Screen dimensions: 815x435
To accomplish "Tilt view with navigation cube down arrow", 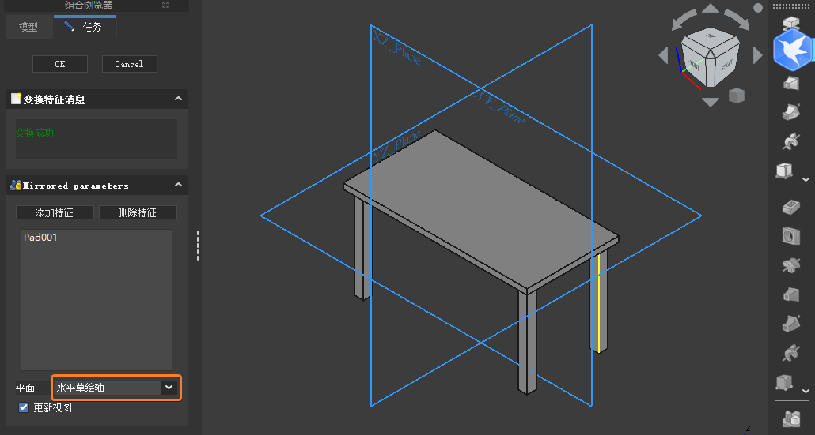I will pyautogui.click(x=711, y=102).
